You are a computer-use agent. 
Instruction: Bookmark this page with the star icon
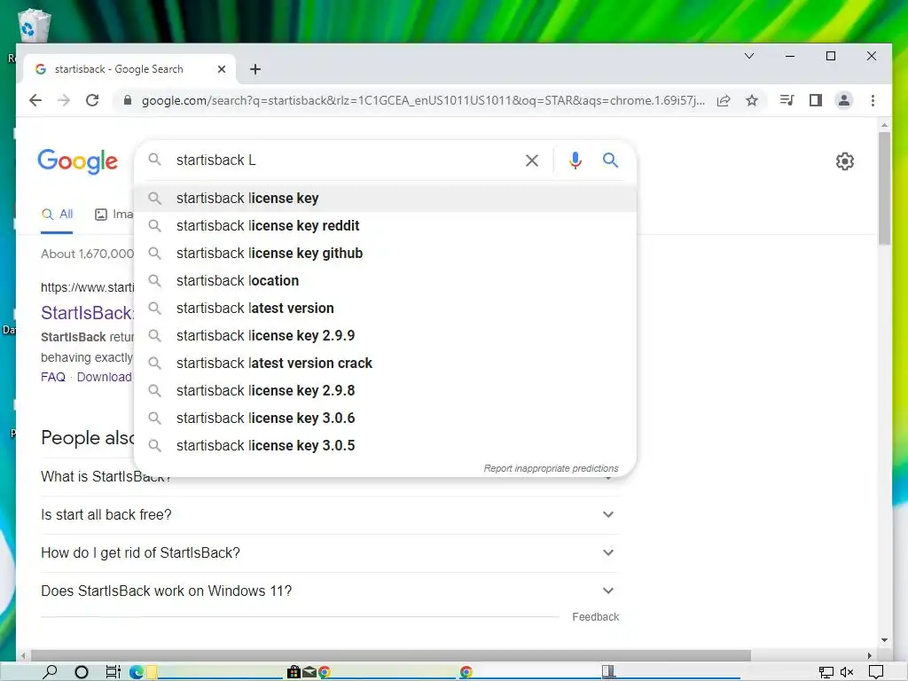[x=752, y=101]
